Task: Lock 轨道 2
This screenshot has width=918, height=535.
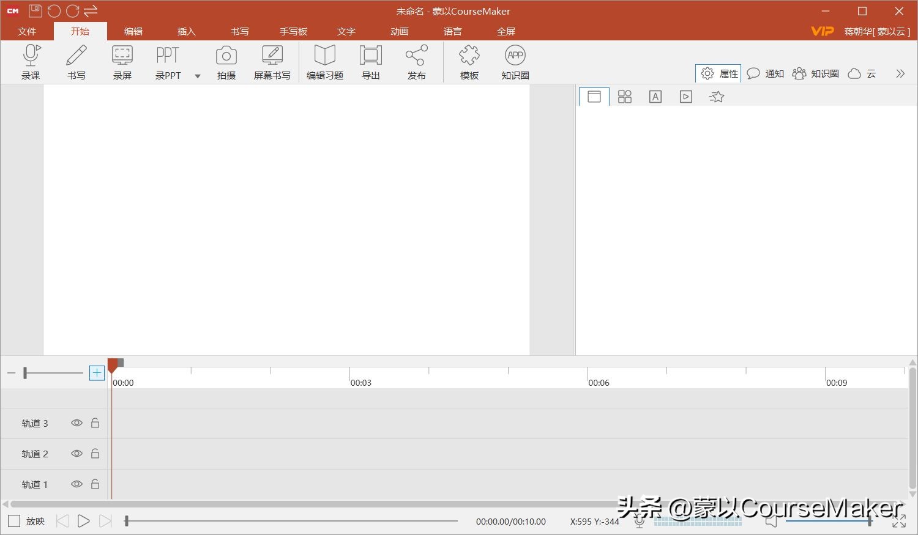Action: click(x=95, y=454)
